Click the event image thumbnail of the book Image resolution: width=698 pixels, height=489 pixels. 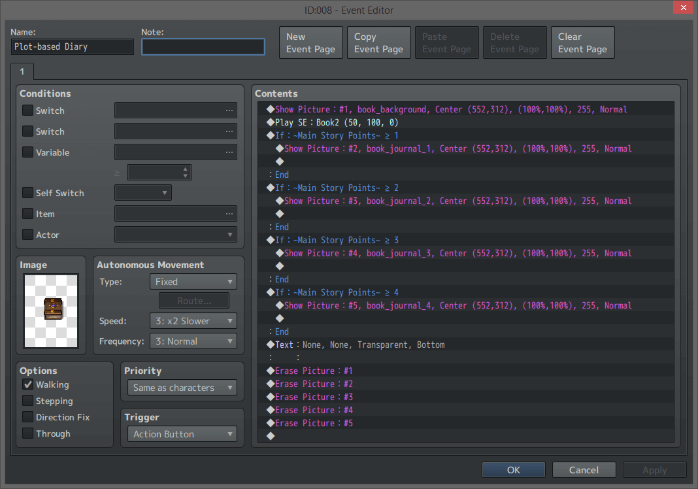51,311
